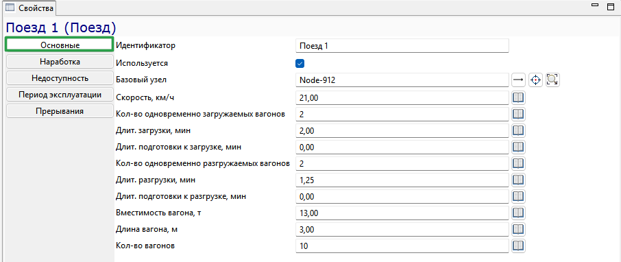The width and height of the screenshot is (621, 262).
Task: Switch to the Недоступность section
Action: 60,78
